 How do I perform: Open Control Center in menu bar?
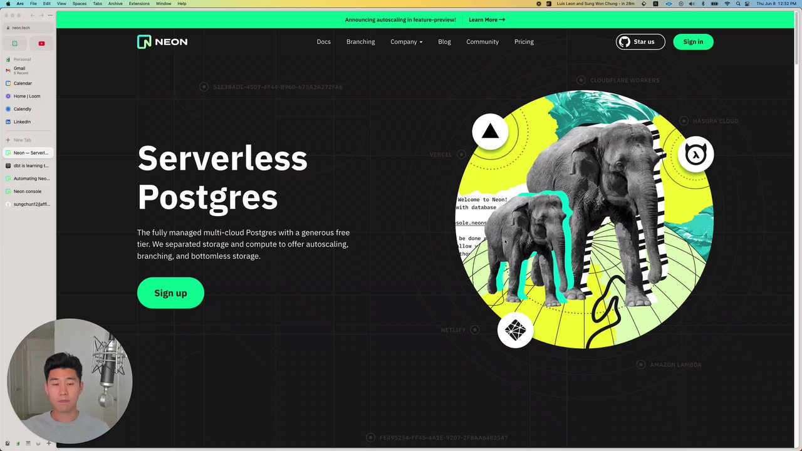748,4
